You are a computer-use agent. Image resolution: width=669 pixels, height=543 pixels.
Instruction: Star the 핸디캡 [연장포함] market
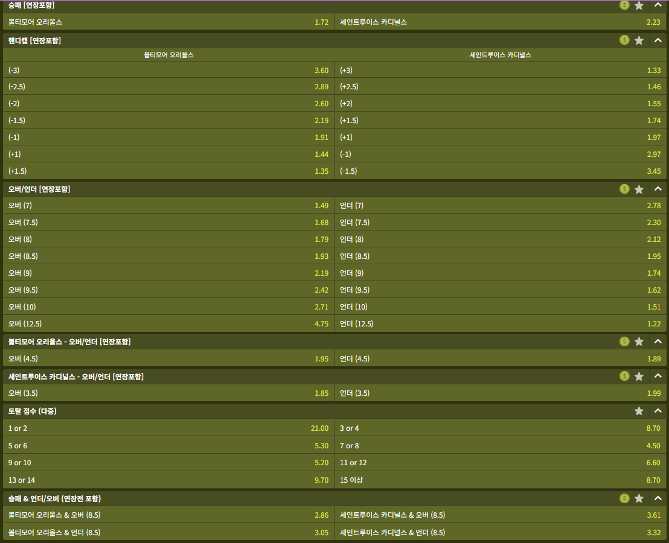pyautogui.click(x=639, y=40)
